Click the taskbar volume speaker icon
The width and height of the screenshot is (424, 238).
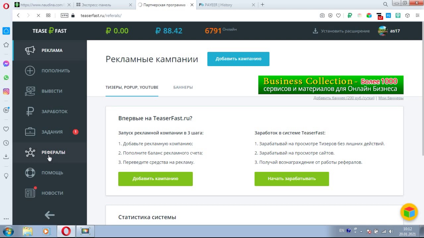click(391, 231)
